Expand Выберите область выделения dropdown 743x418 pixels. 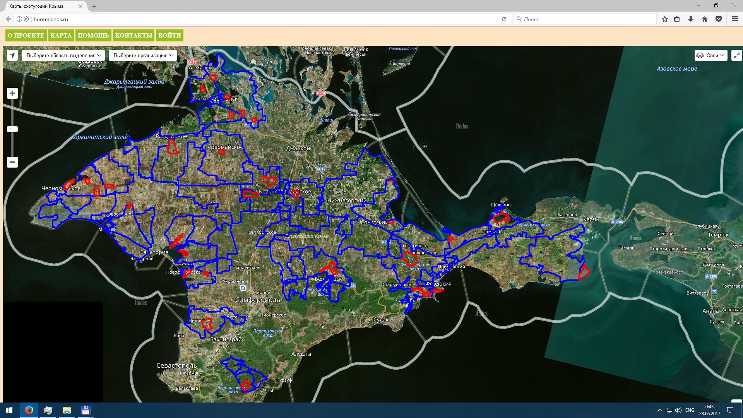[63, 55]
